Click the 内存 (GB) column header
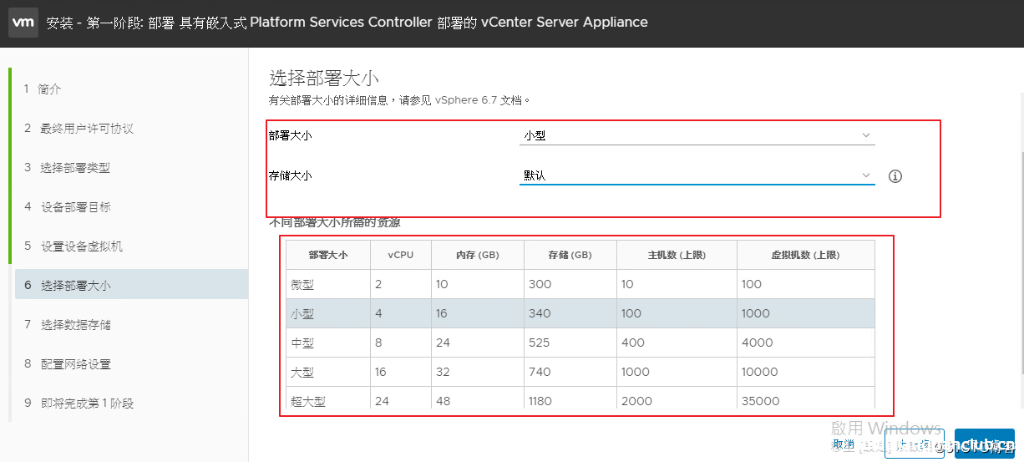 point(478,255)
